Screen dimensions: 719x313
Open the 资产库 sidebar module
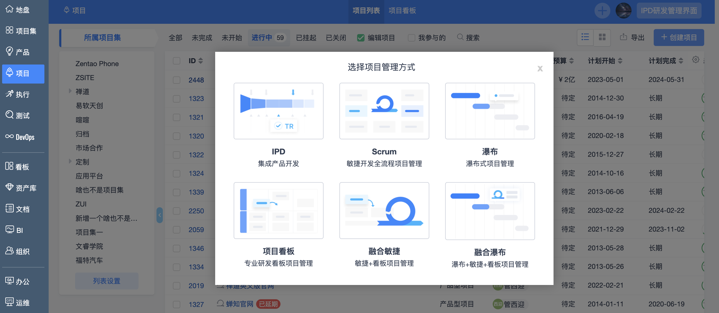coord(21,188)
